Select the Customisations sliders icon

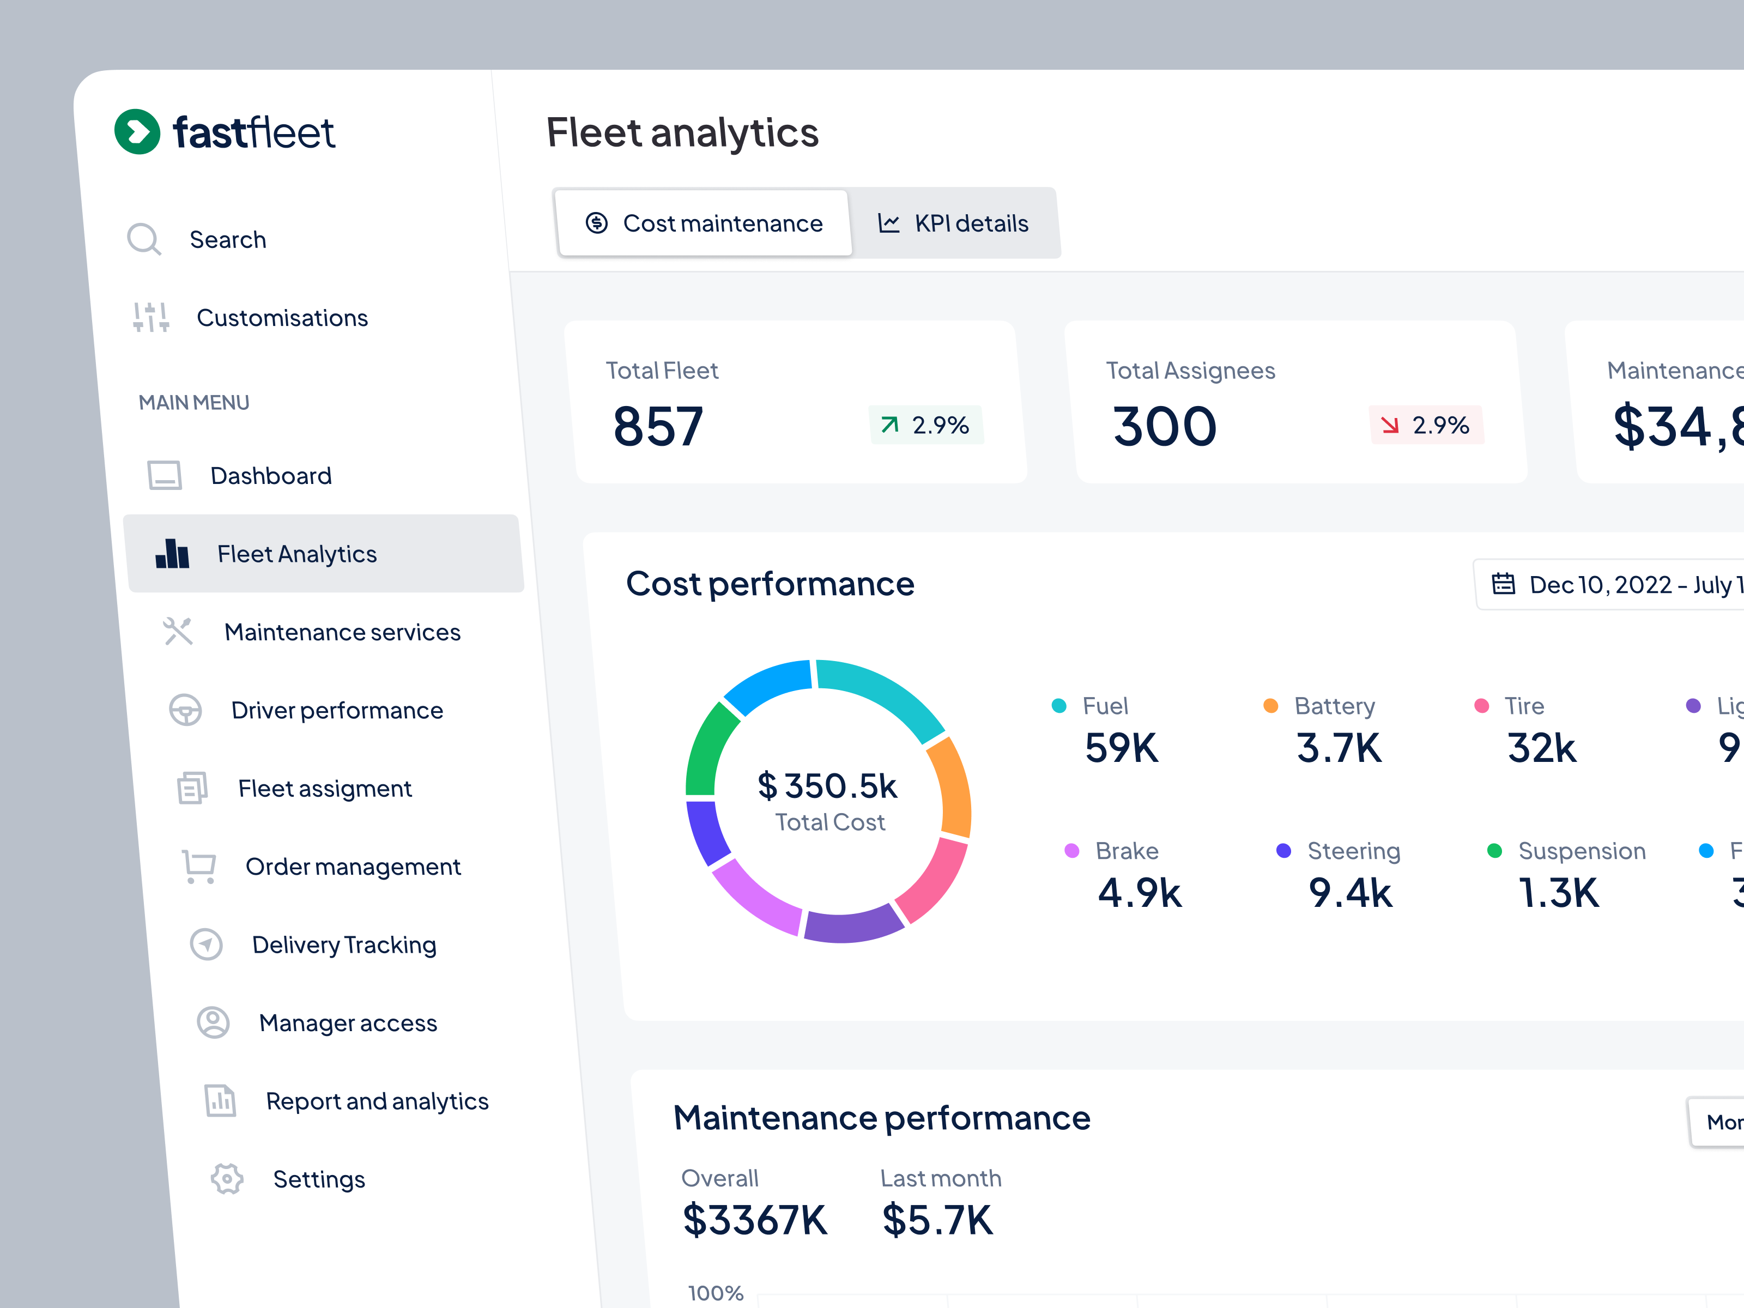click(x=152, y=317)
